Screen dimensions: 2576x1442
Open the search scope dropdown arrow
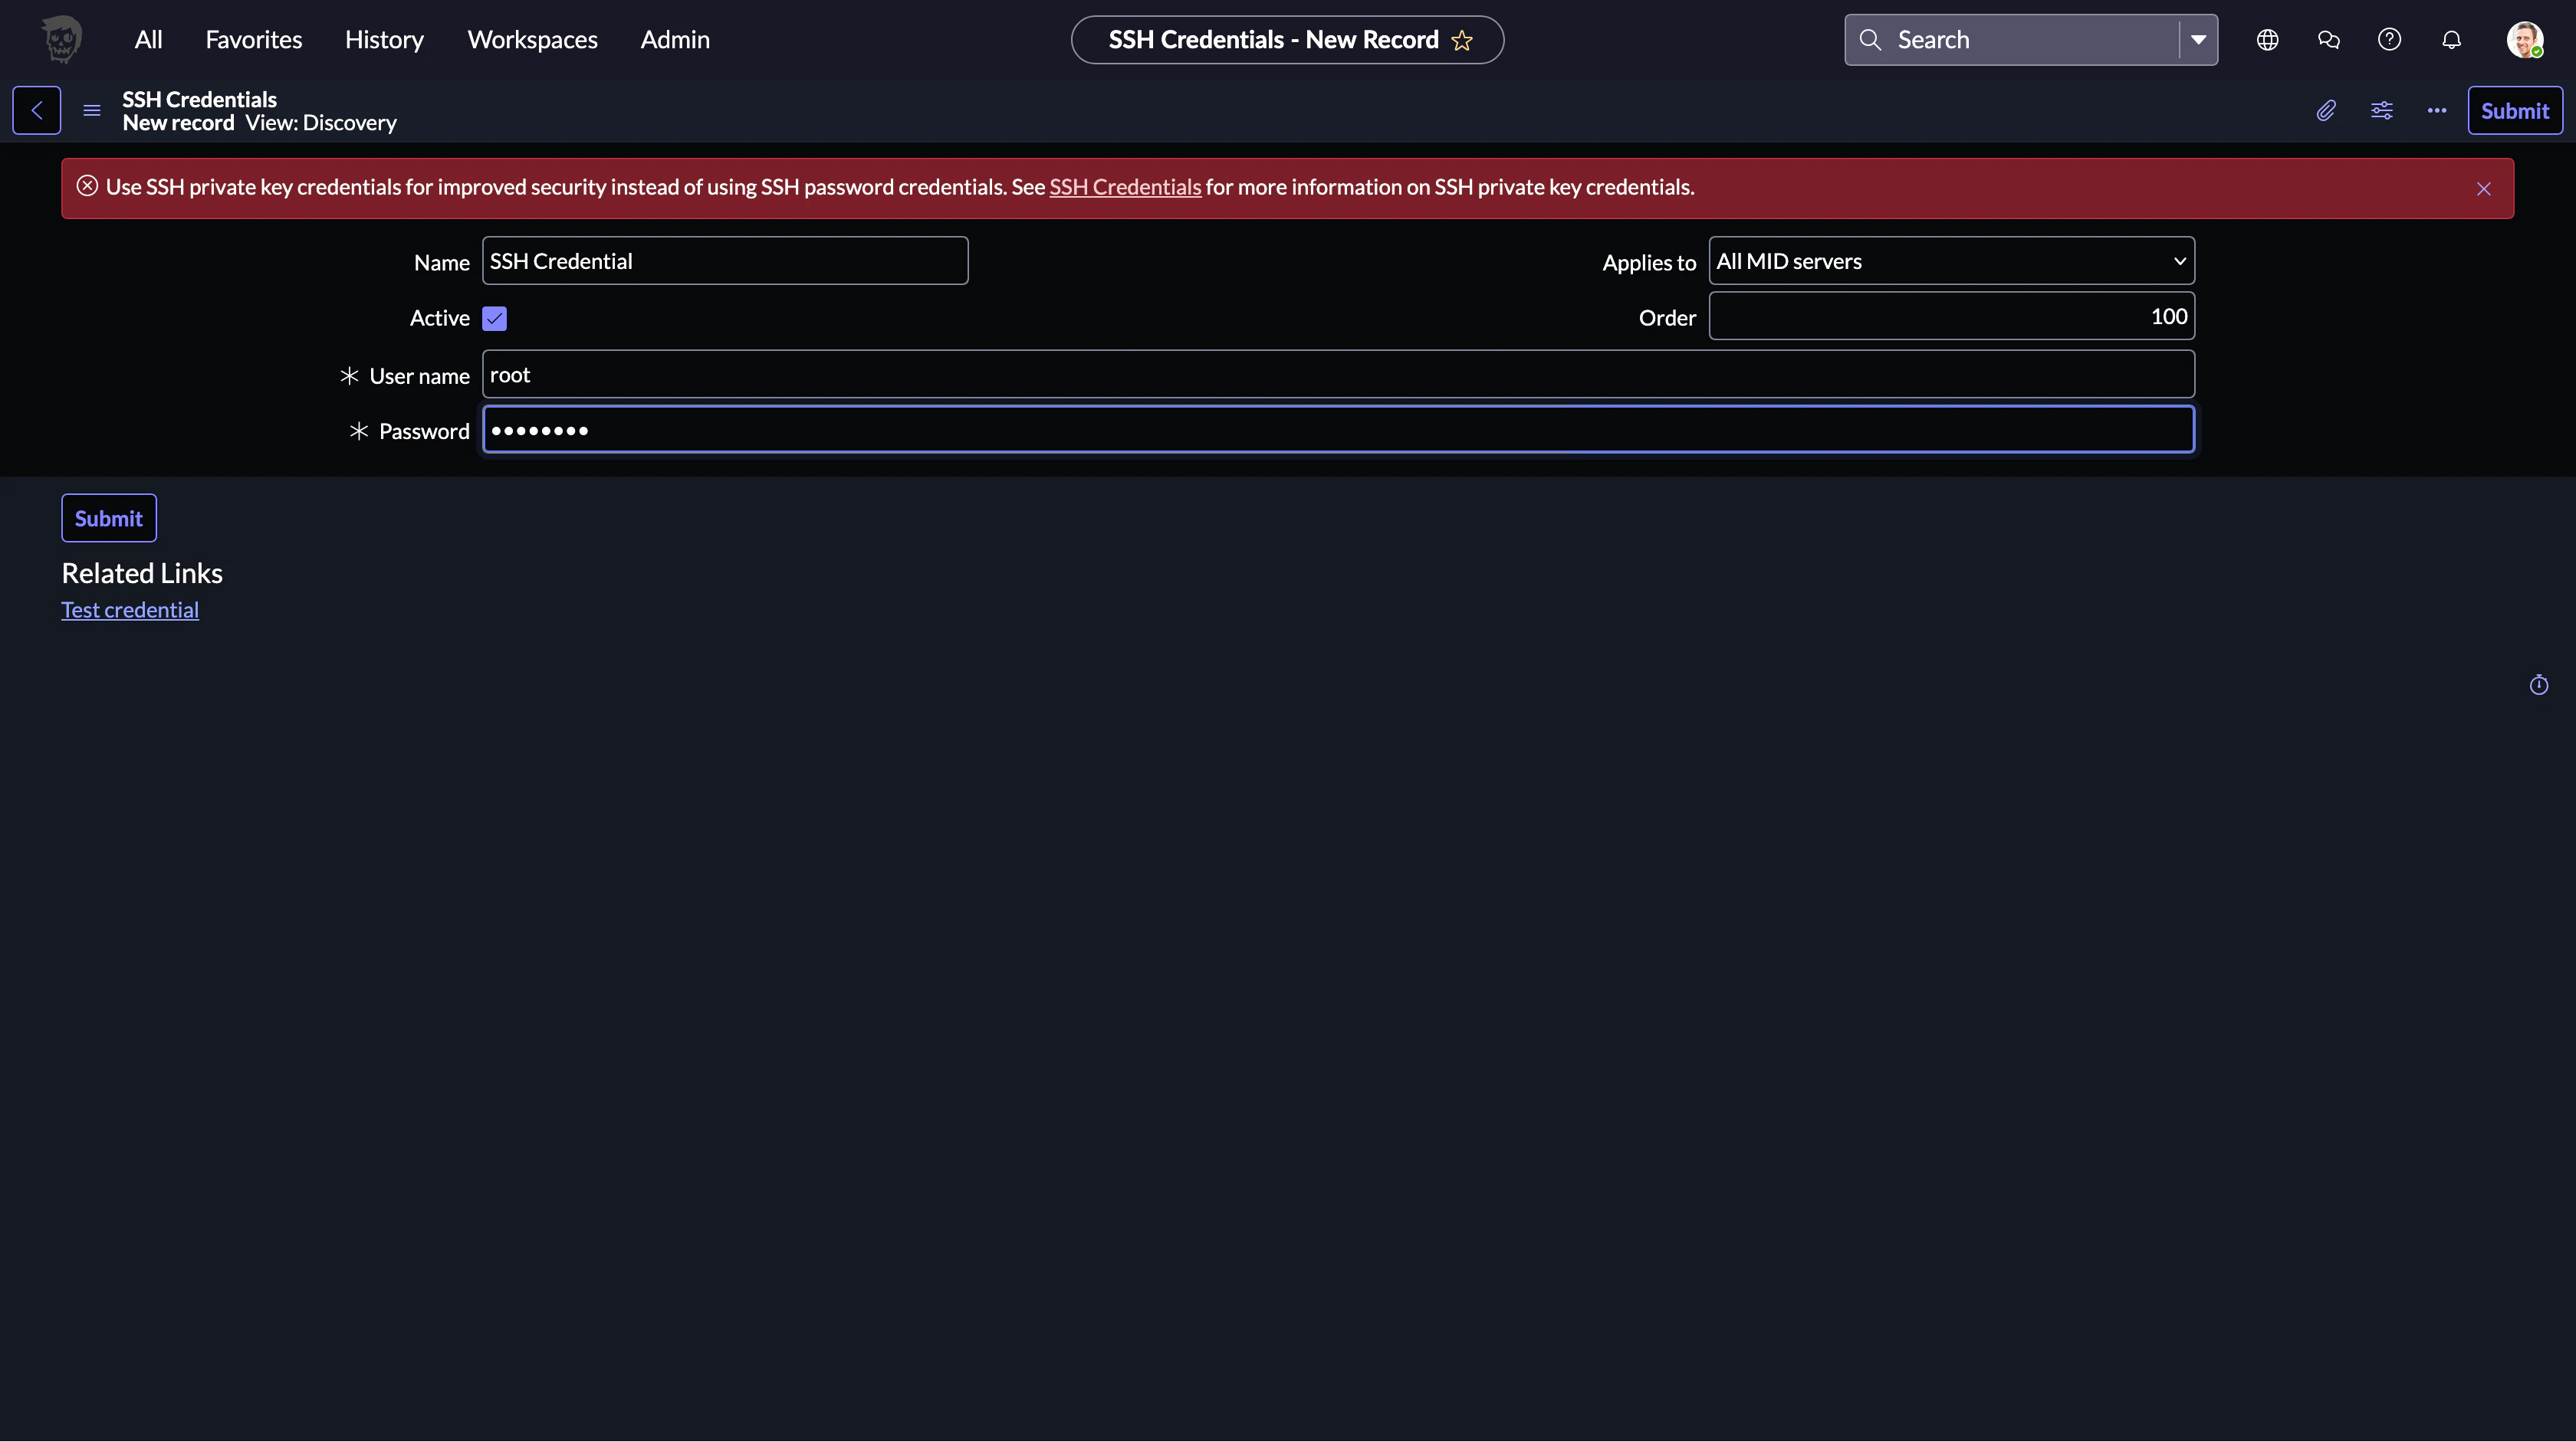click(2198, 40)
